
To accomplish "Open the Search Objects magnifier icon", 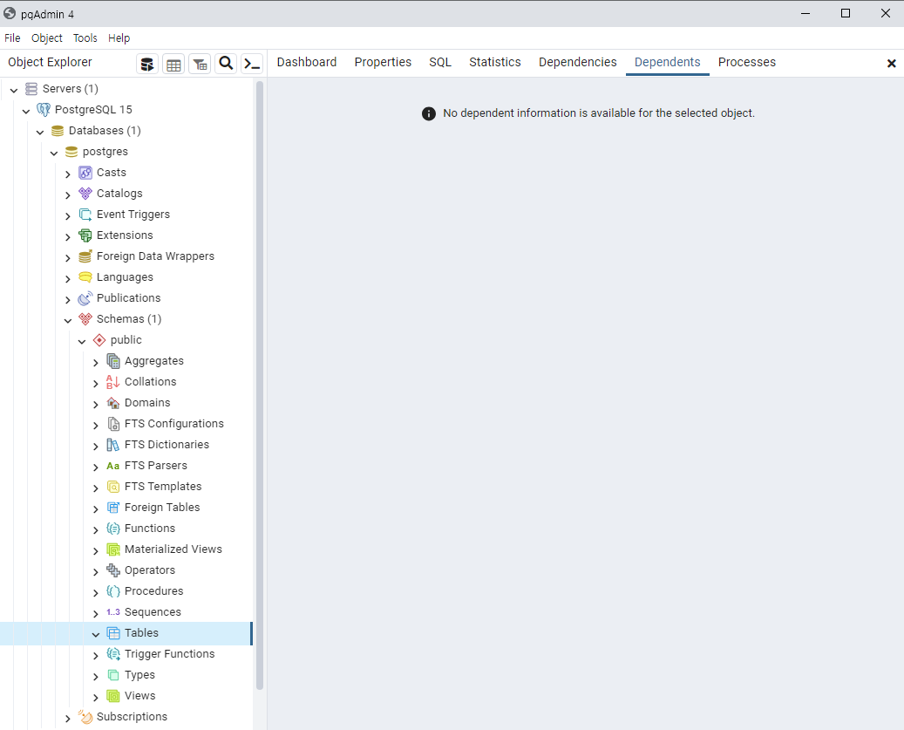I will click(226, 64).
